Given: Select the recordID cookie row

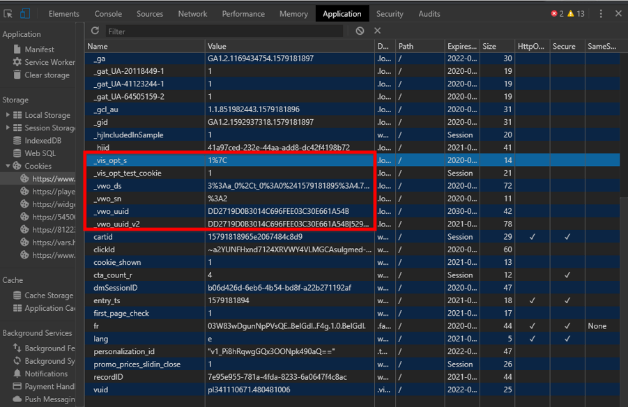Looking at the screenshot, I should pos(353,377).
